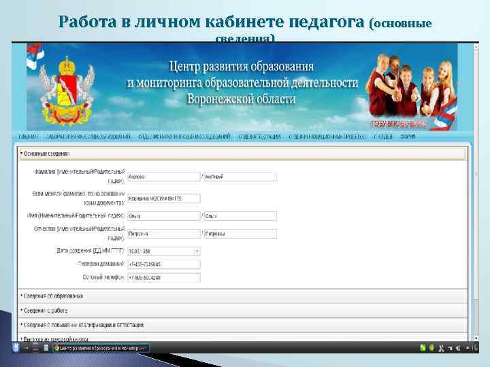
Task: Open the Отдел аттестации menu item
Action: click(260, 137)
